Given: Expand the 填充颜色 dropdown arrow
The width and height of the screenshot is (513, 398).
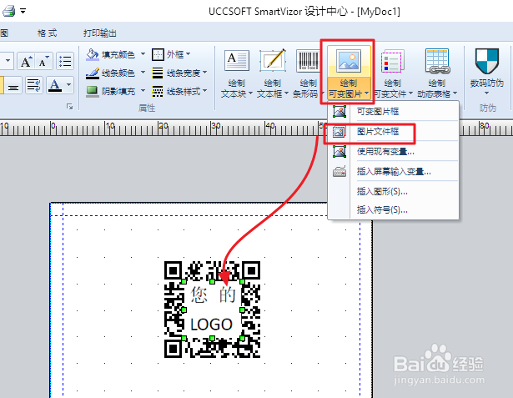Looking at the screenshot, I should (x=143, y=54).
